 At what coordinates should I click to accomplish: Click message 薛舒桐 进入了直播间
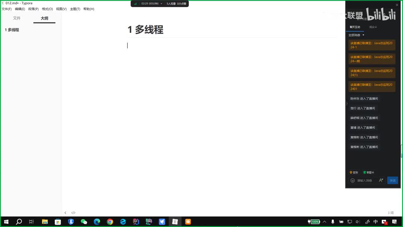(364, 118)
